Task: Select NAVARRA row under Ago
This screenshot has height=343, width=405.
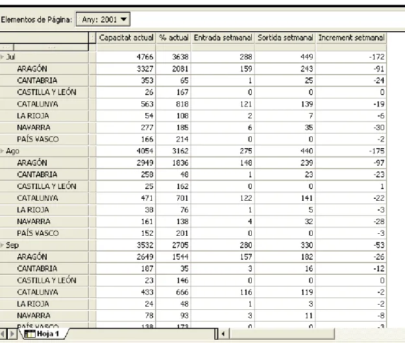Action: [x=44, y=222]
